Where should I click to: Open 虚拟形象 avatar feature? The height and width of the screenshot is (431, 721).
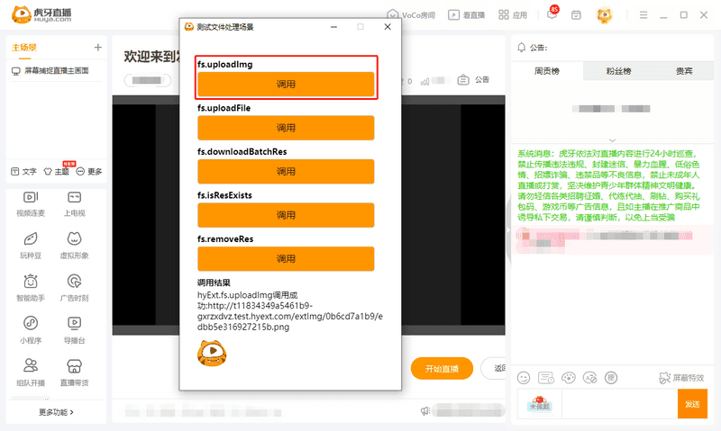[x=74, y=246]
